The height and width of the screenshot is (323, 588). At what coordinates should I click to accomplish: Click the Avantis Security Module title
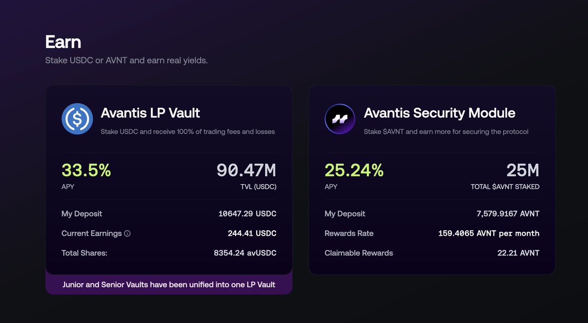click(440, 113)
